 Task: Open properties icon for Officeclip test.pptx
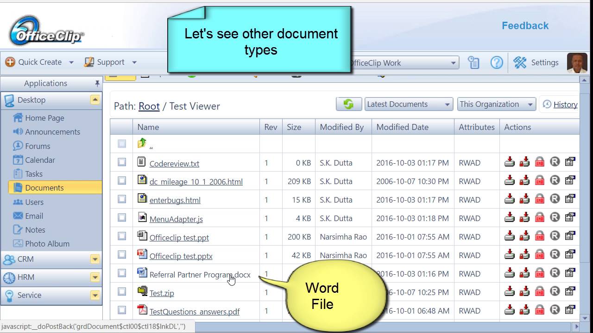[570, 254]
